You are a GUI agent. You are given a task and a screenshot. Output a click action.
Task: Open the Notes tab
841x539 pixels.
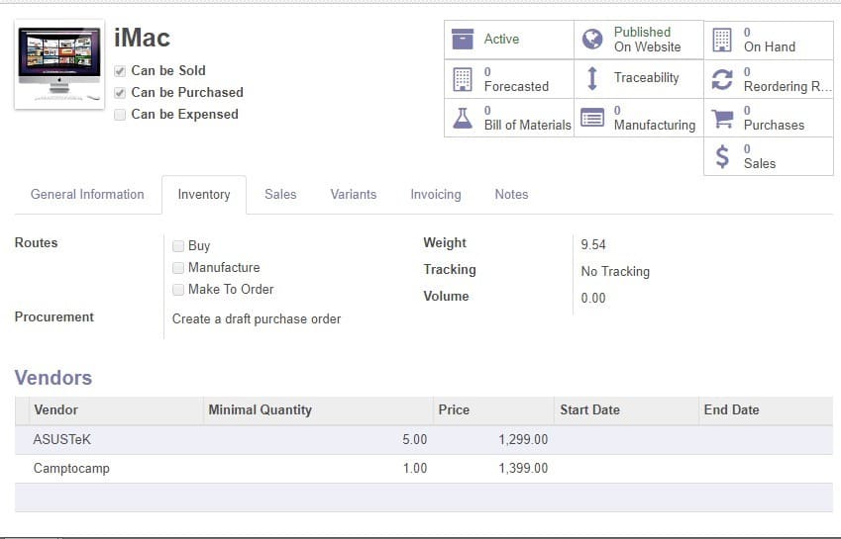(512, 194)
